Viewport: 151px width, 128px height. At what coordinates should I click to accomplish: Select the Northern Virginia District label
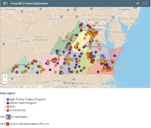(92, 30)
